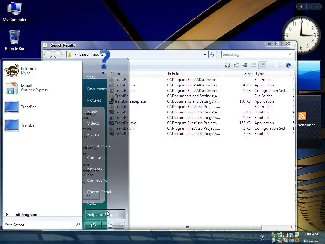Viewport: 325px width, 244px height.
Task: Open Mypal Internet browser from Start menu
Action: (x=43, y=71)
